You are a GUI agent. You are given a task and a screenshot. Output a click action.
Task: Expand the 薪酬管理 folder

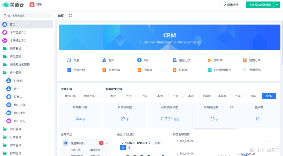point(27,153)
